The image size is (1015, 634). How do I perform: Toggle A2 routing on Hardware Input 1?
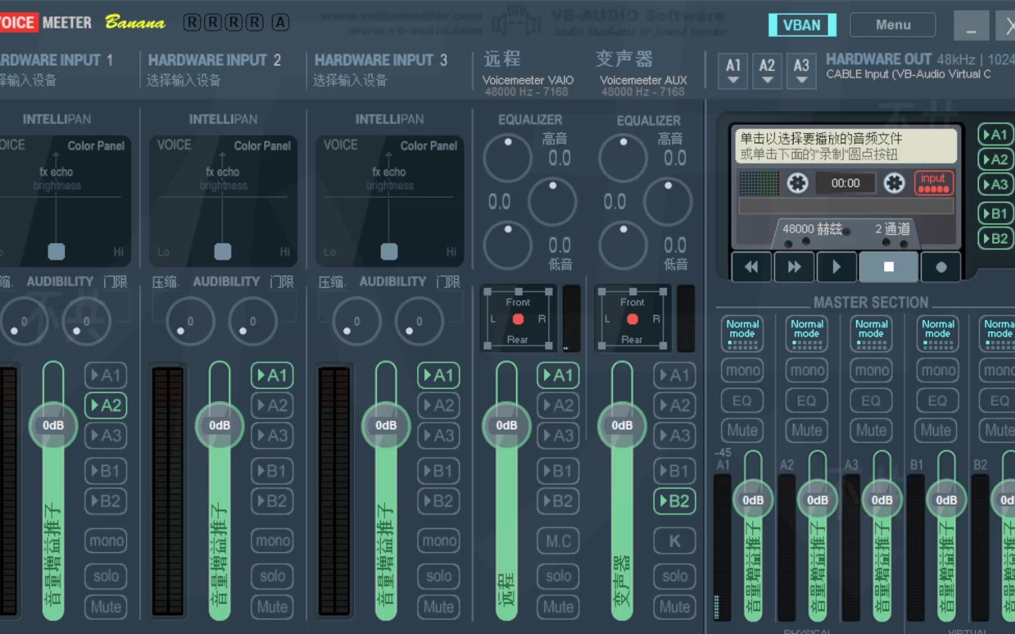tap(106, 405)
